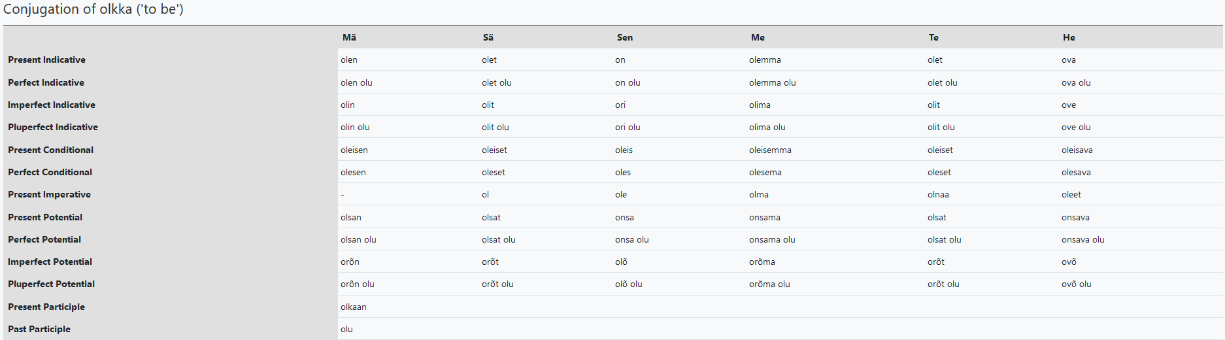Click the 'onsava' cell in Present Potential
The image size is (1225, 340).
pos(1075,217)
